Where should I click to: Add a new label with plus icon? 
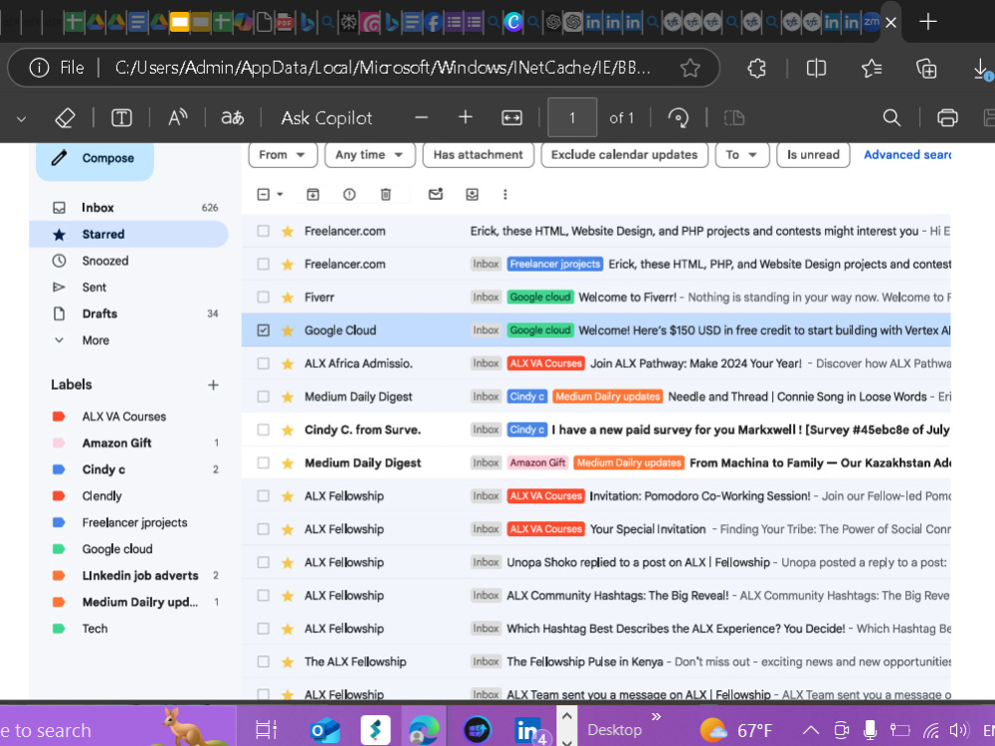pos(213,385)
